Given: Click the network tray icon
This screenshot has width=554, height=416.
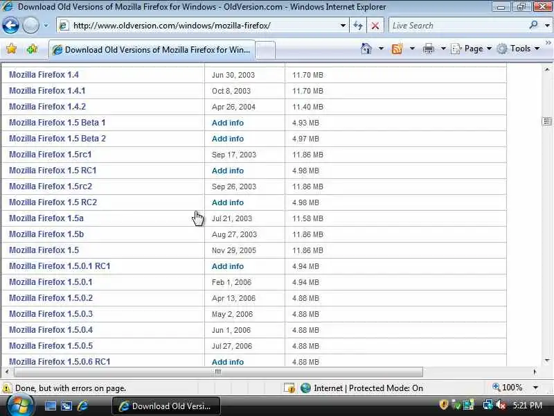Looking at the screenshot, I should (x=488, y=405).
